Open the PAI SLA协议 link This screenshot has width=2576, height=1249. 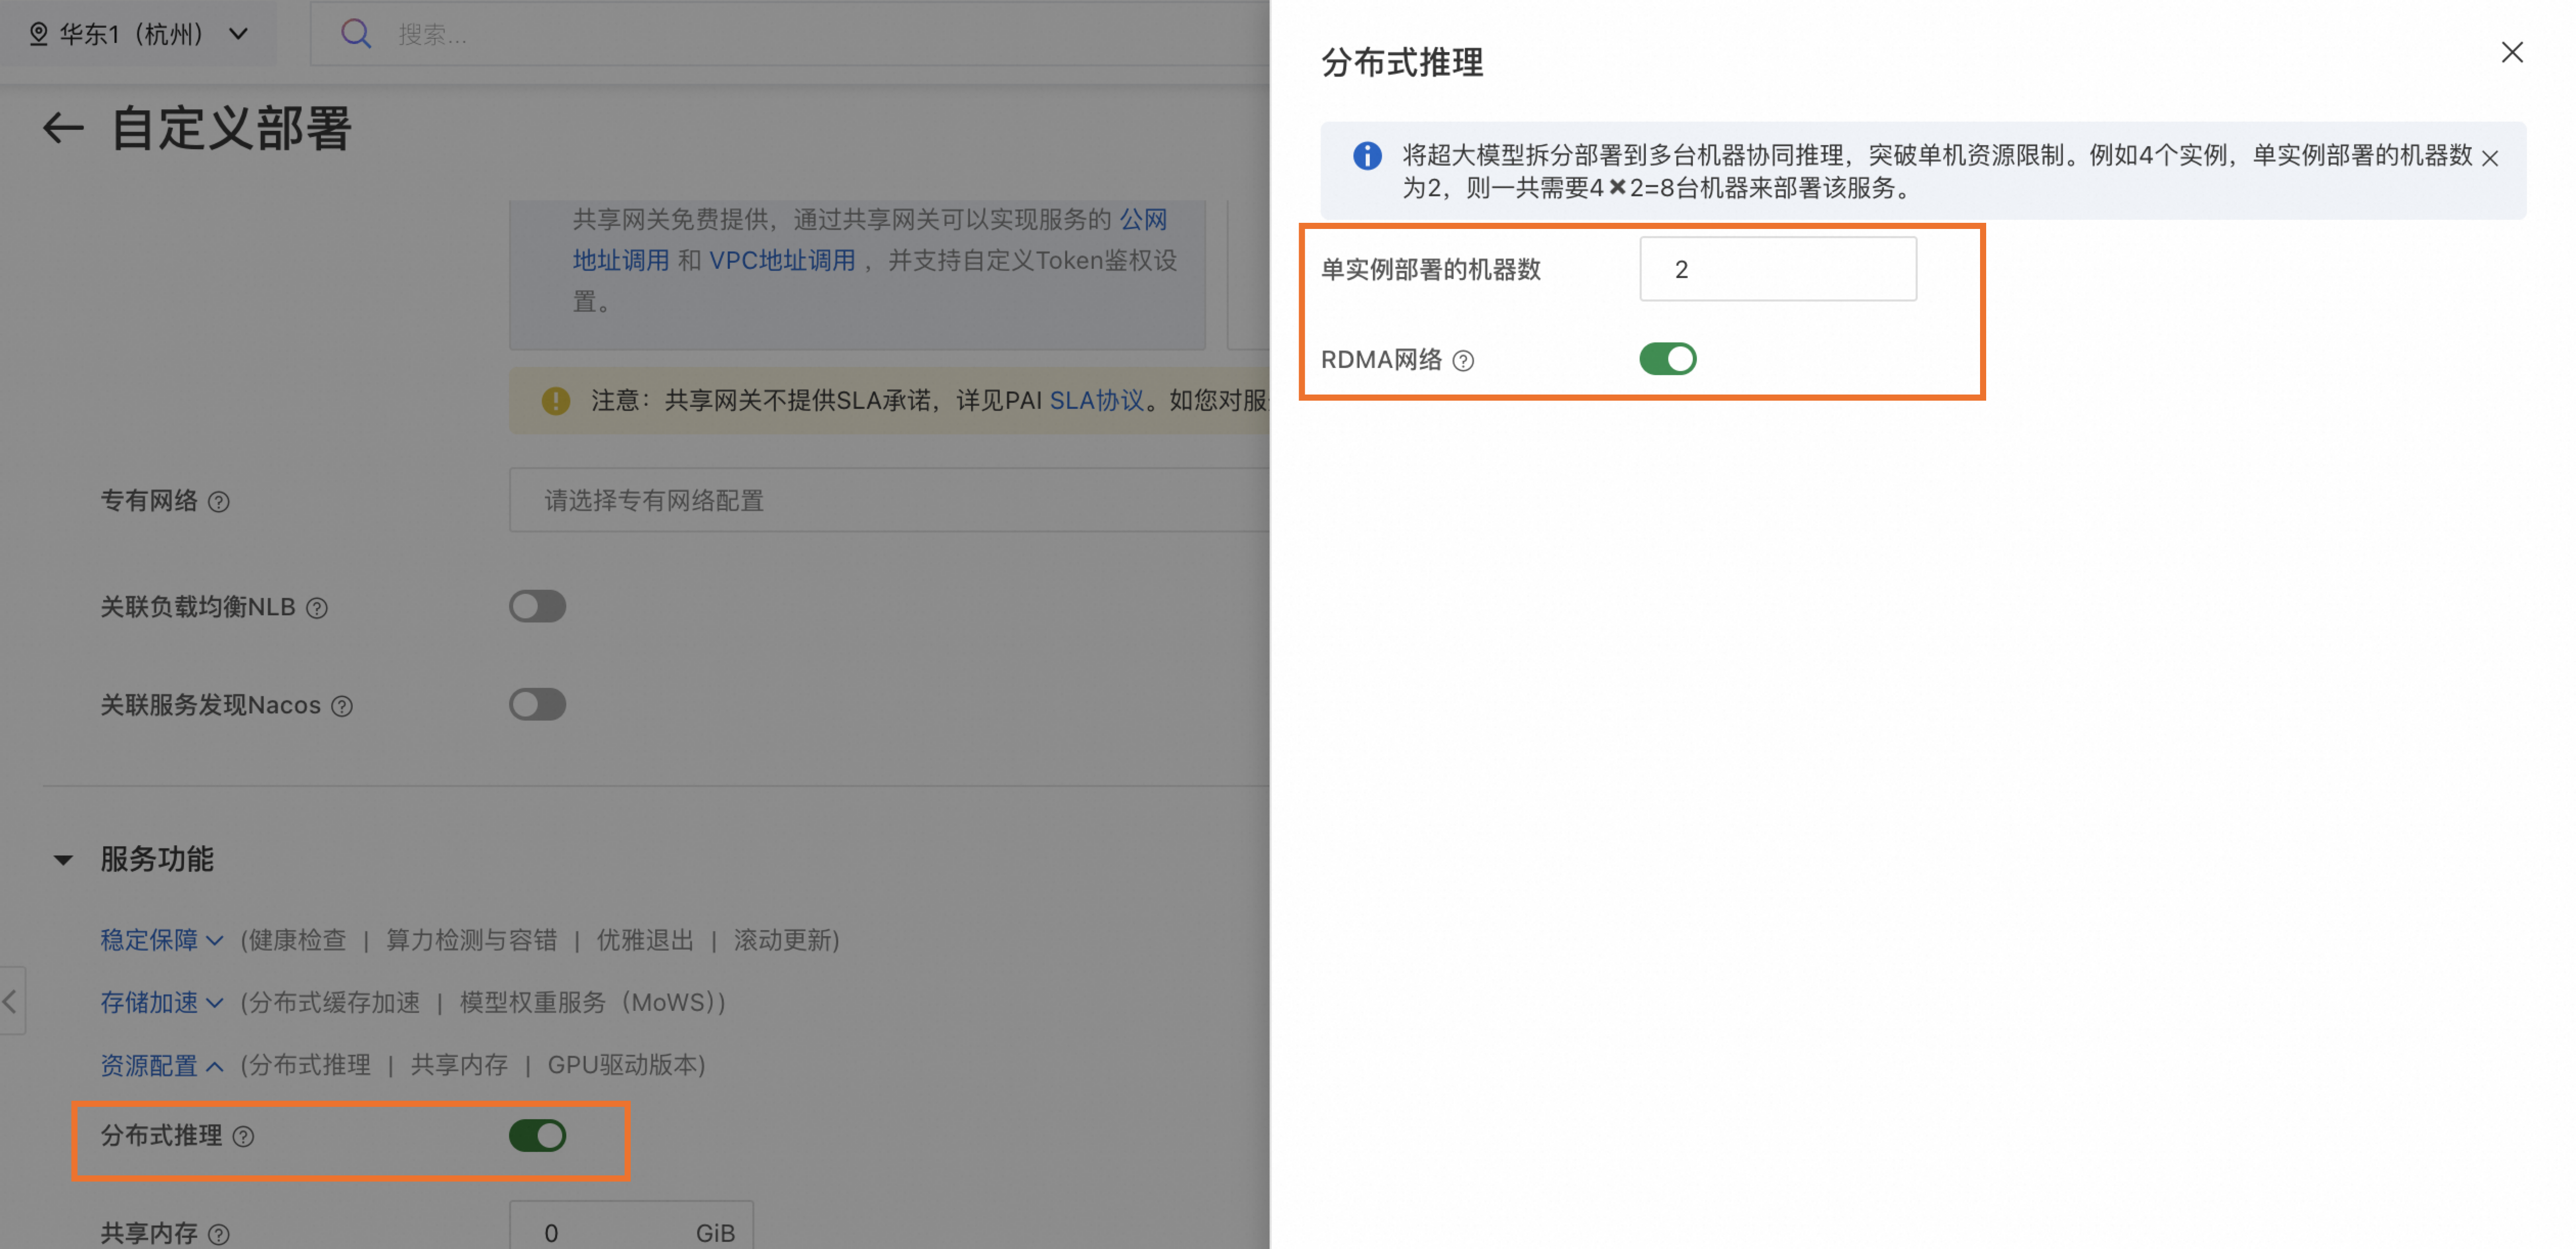point(1098,400)
